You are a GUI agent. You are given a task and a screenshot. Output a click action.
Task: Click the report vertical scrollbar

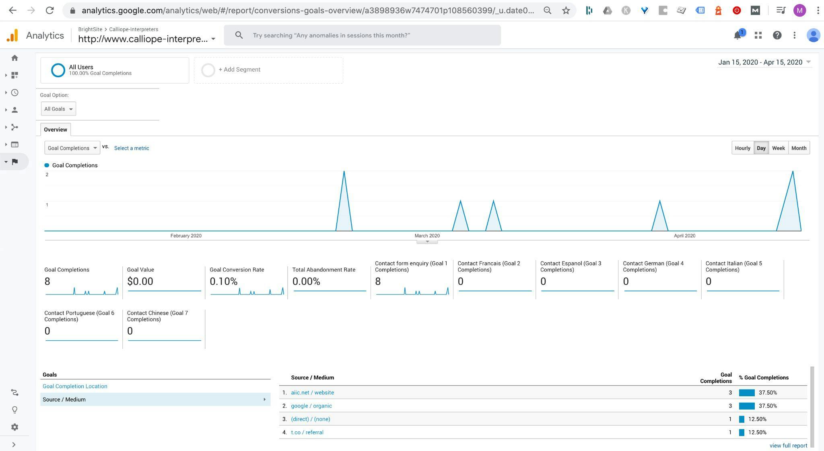pyautogui.click(x=812, y=406)
